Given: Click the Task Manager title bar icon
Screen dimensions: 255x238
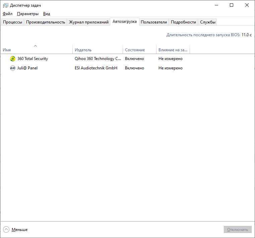Looking at the screenshot, I should (6, 5).
